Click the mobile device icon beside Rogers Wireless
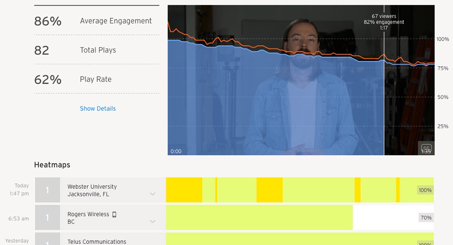453x245 pixels. [114, 214]
